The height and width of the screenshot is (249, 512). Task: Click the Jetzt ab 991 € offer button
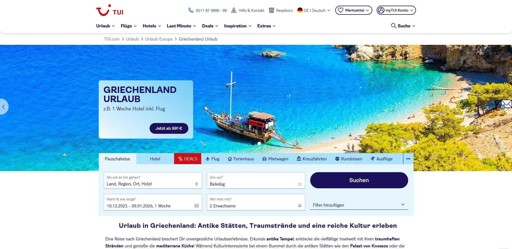169,128
